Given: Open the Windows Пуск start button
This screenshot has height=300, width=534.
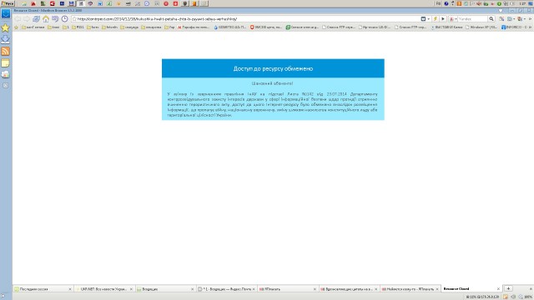Looking at the screenshot, I should point(8,3).
